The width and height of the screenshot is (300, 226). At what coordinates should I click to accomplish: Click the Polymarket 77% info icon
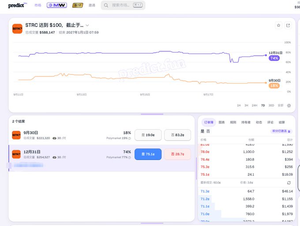tap(130, 157)
